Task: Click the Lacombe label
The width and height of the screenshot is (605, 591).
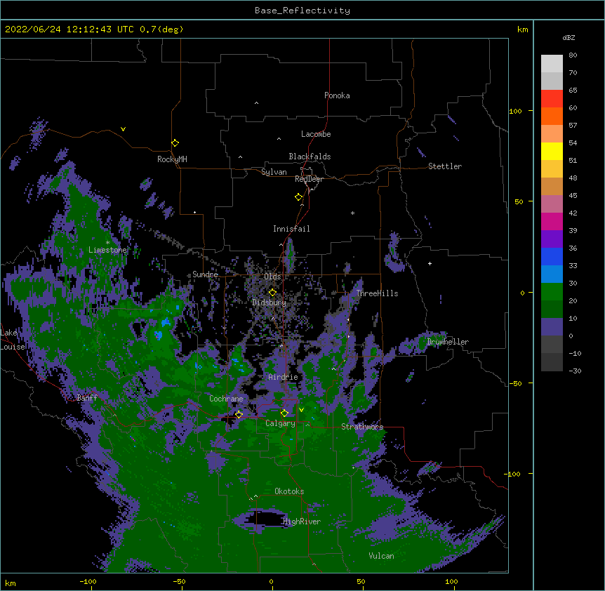Action: point(316,134)
